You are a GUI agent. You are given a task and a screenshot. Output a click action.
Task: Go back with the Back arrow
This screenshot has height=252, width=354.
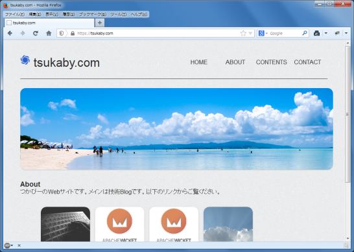coord(10,34)
